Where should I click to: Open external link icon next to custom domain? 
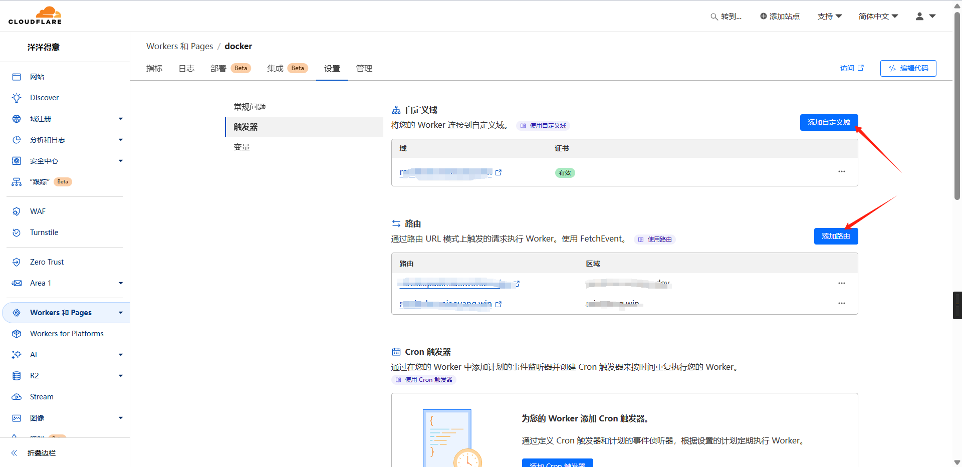point(499,172)
